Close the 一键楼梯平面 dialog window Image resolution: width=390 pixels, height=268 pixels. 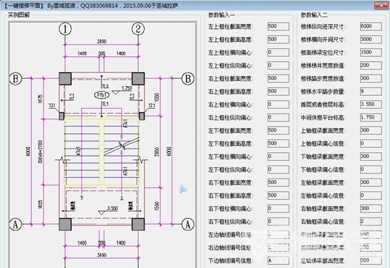point(381,6)
